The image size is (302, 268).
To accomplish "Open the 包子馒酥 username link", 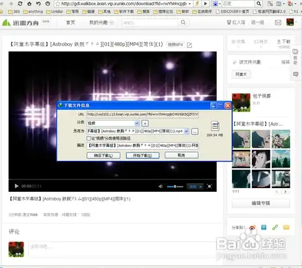I will (x=262, y=96).
